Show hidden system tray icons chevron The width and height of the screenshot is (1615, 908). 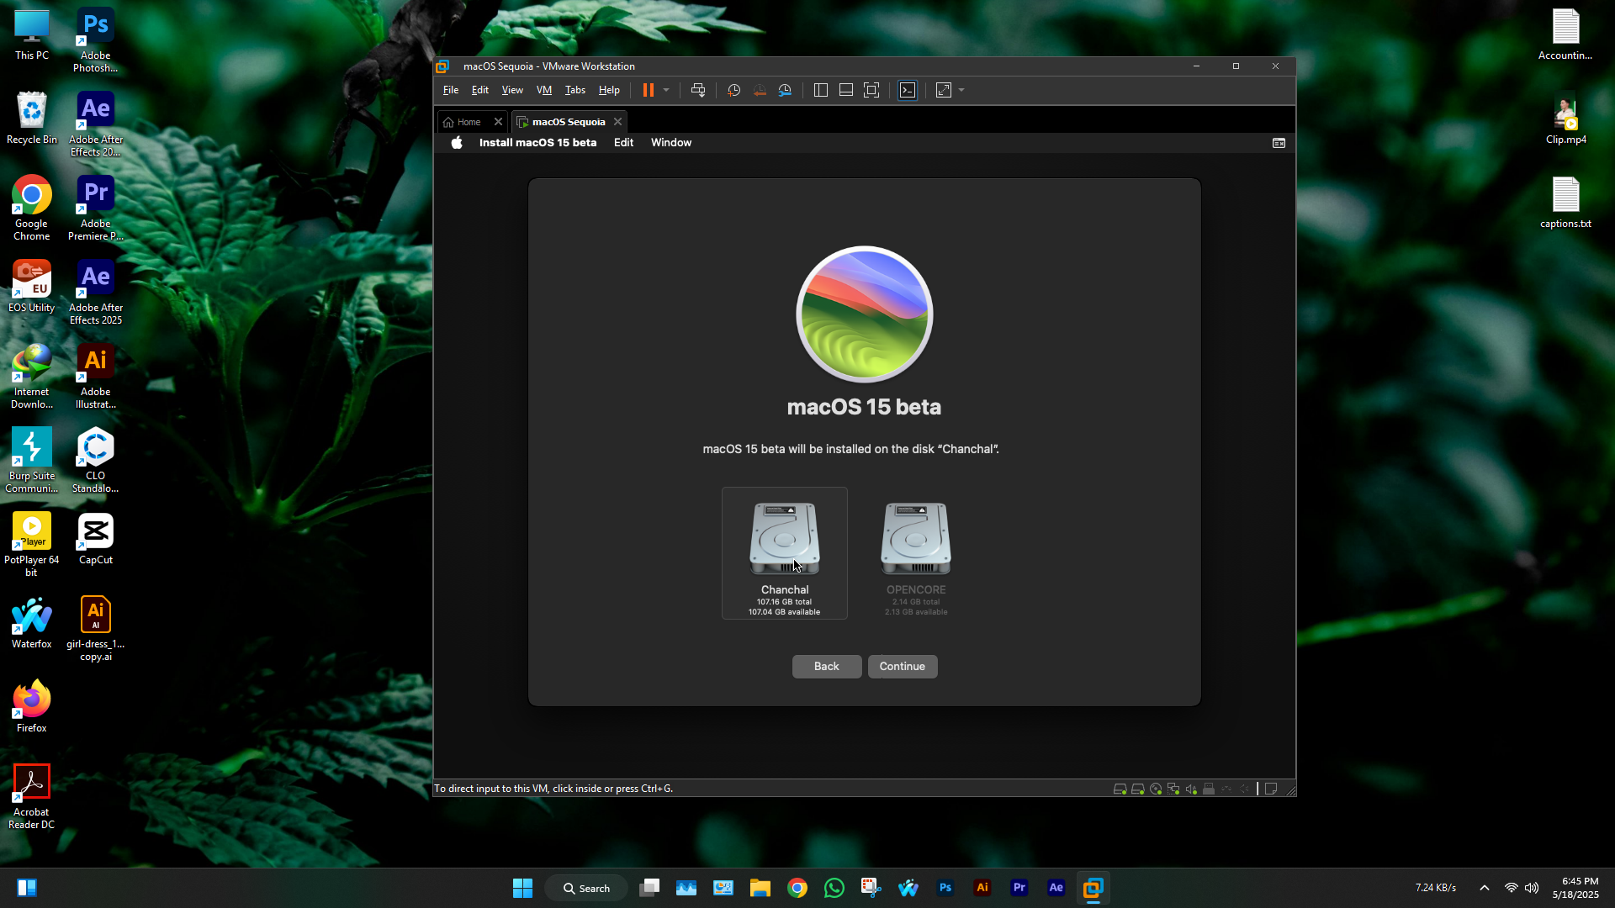pyautogui.click(x=1485, y=888)
